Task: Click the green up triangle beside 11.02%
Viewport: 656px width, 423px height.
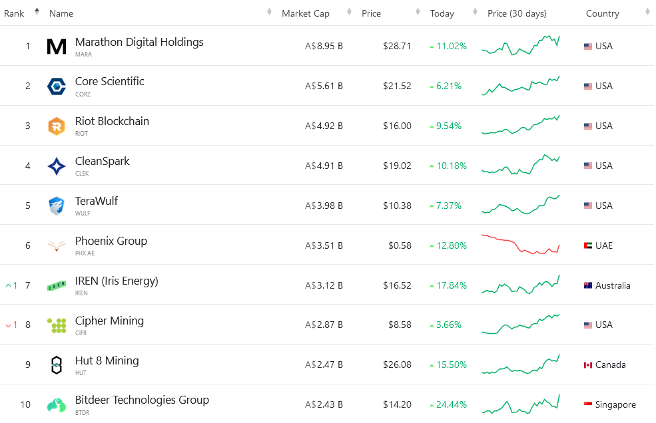Action: (432, 47)
